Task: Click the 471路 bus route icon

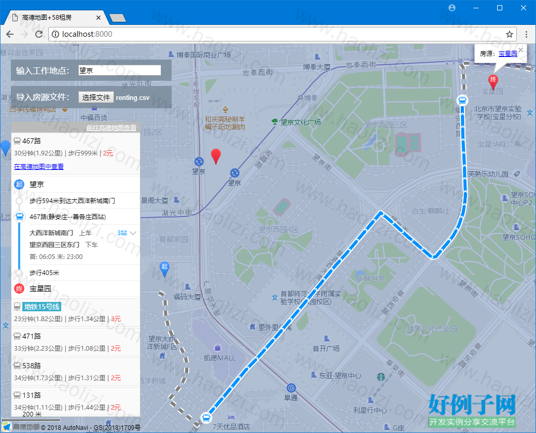Action: coord(17,336)
